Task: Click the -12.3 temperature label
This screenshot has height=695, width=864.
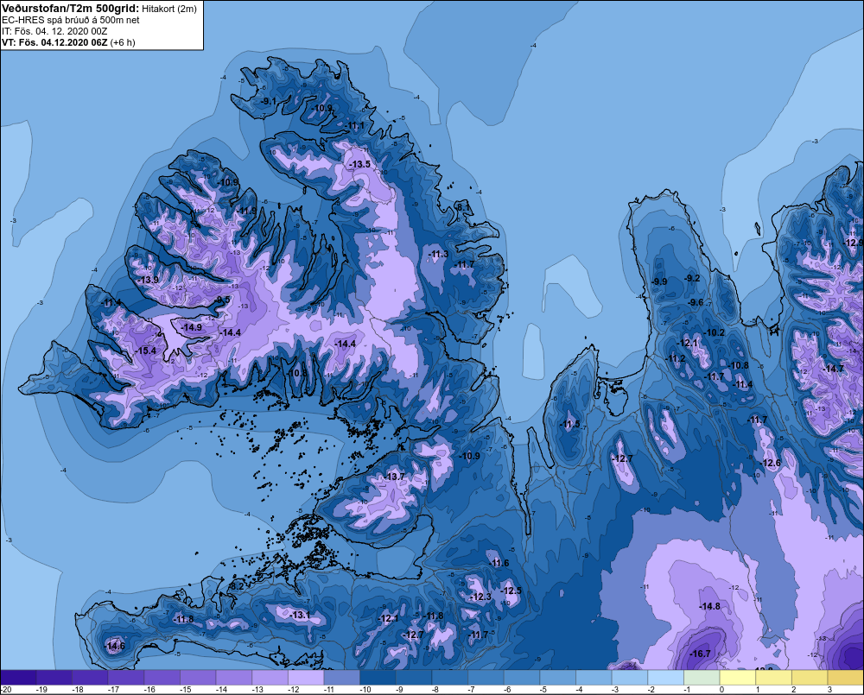Action: tap(480, 597)
